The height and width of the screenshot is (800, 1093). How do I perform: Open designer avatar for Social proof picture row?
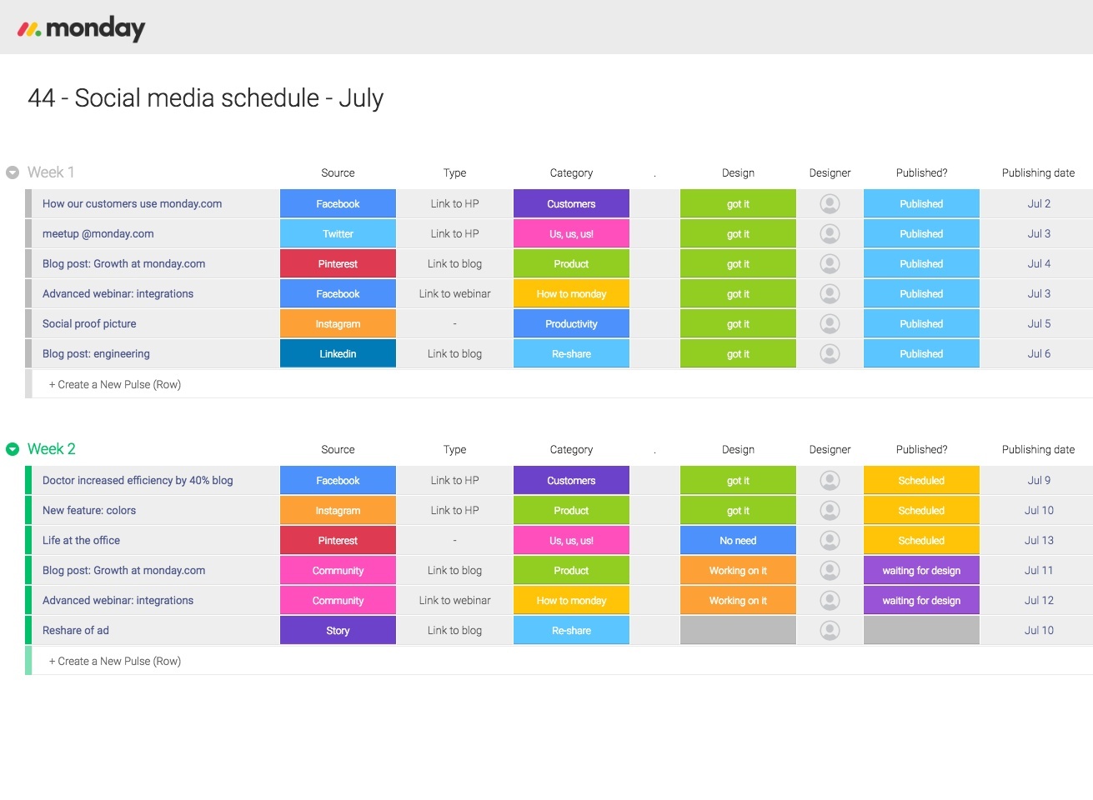pyautogui.click(x=830, y=324)
